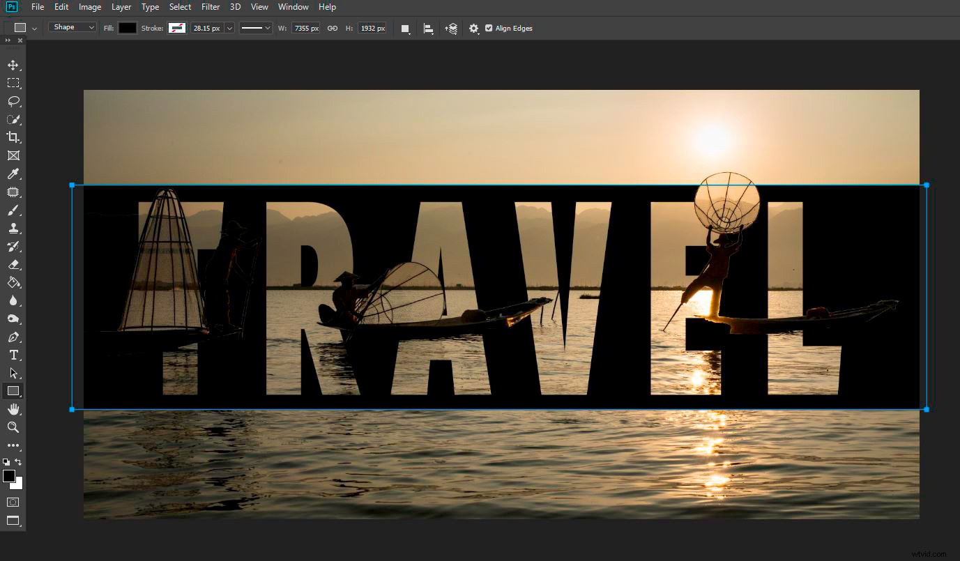Open the stroke line style dropdown
Screen dimensions: 960x561
tap(256, 28)
